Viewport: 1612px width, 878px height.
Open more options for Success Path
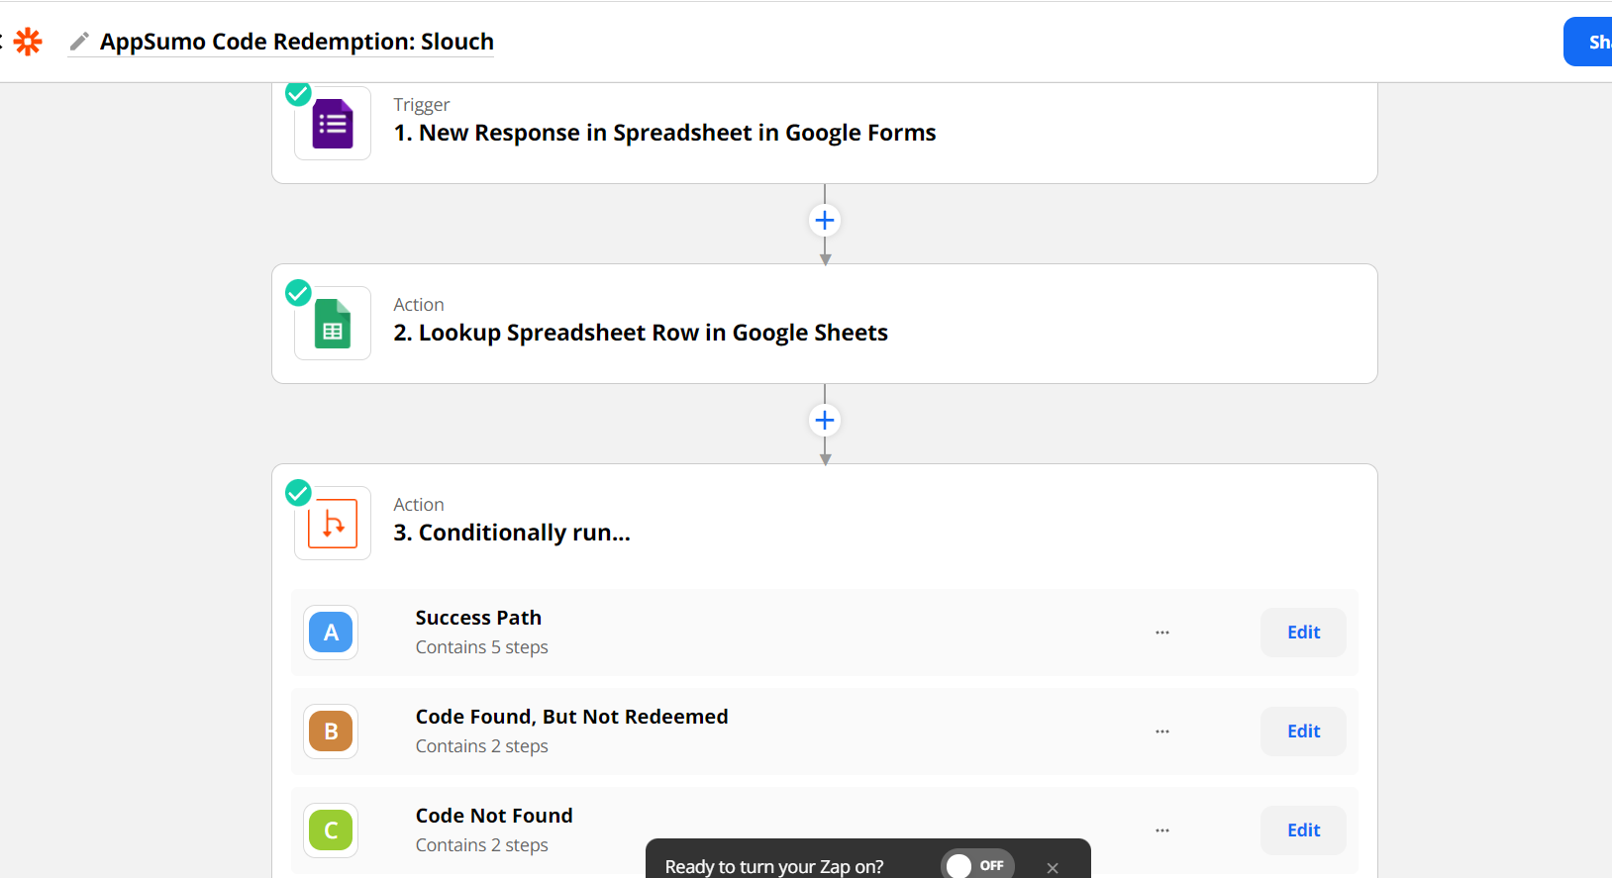pyautogui.click(x=1162, y=633)
